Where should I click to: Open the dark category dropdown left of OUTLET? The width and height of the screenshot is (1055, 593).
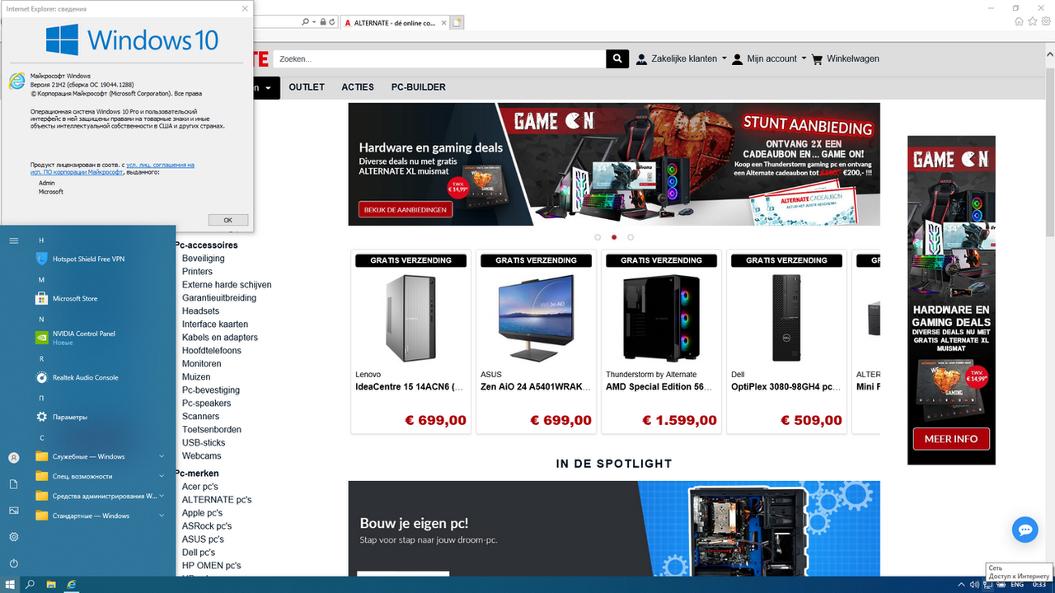pyautogui.click(x=265, y=87)
